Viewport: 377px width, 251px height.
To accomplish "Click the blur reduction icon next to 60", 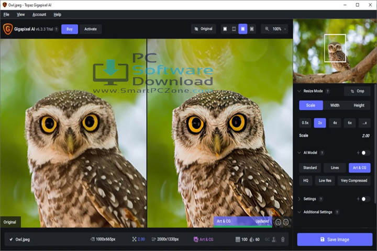I will (252, 239).
